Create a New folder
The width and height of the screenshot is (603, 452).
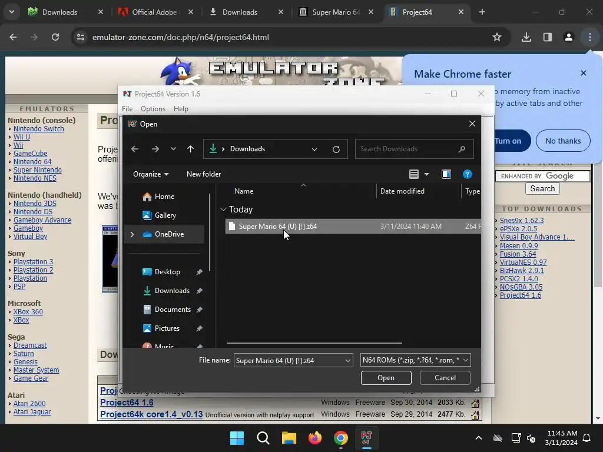[x=204, y=174]
